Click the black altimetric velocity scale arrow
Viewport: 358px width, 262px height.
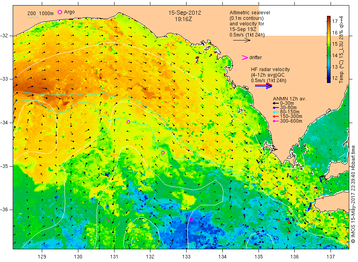pyautogui.click(x=242, y=40)
